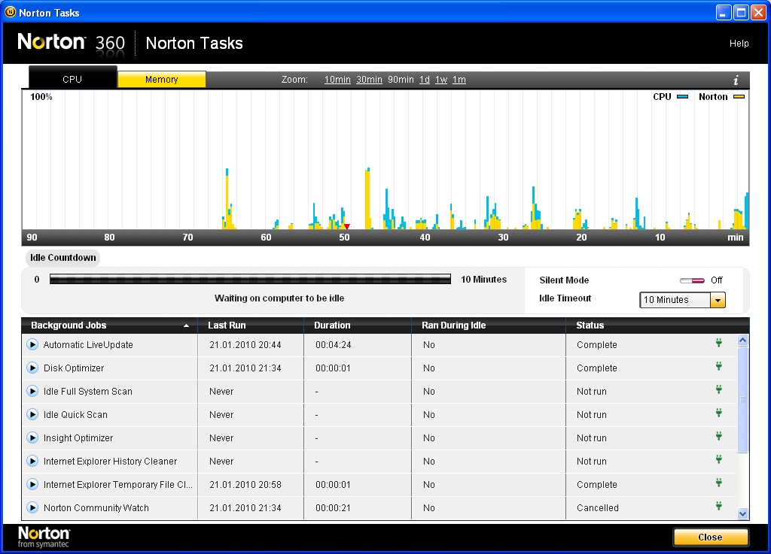
Task: Click power plug icon in History Cleaner row
Action: point(719,459)
